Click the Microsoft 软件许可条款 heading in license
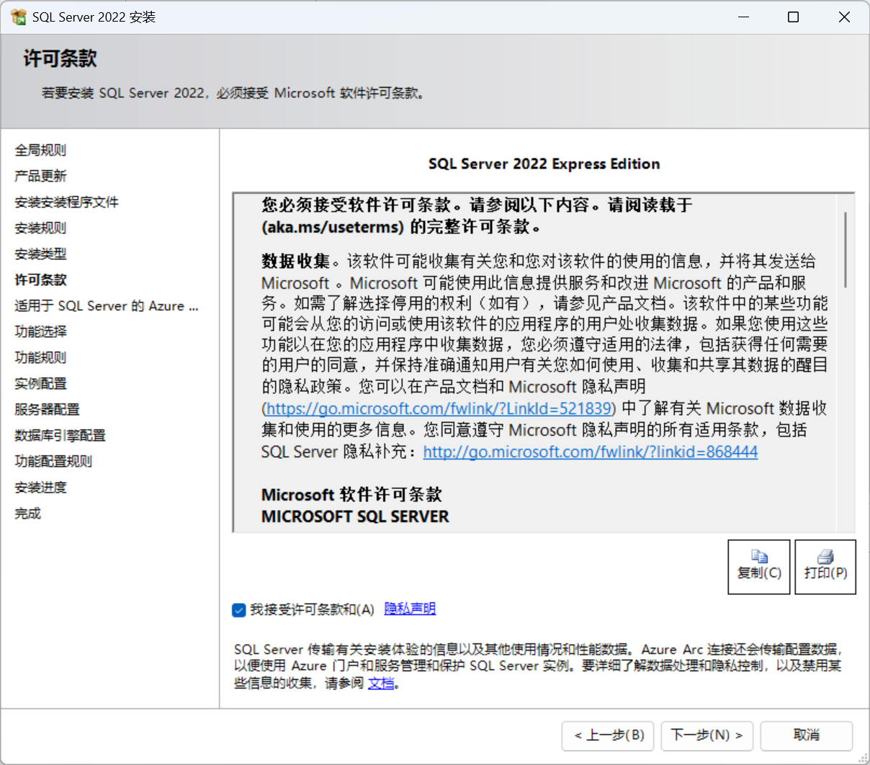The image size is (870, 765). (x=351, y=495)
